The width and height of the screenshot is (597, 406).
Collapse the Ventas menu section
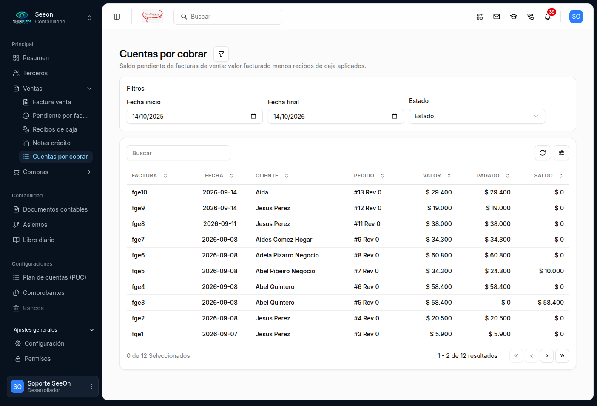(53, 89)
